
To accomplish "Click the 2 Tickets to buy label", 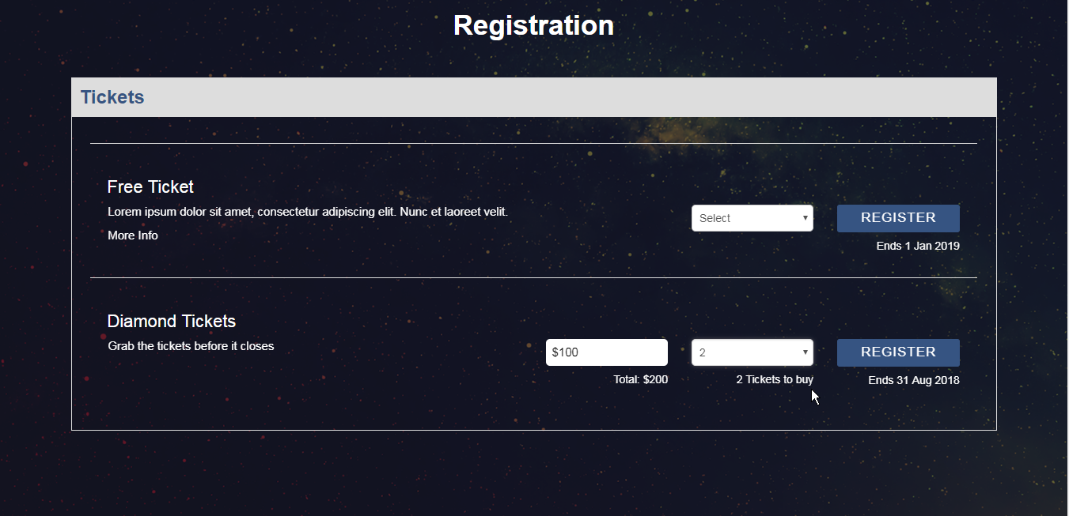I will [775, 379].
